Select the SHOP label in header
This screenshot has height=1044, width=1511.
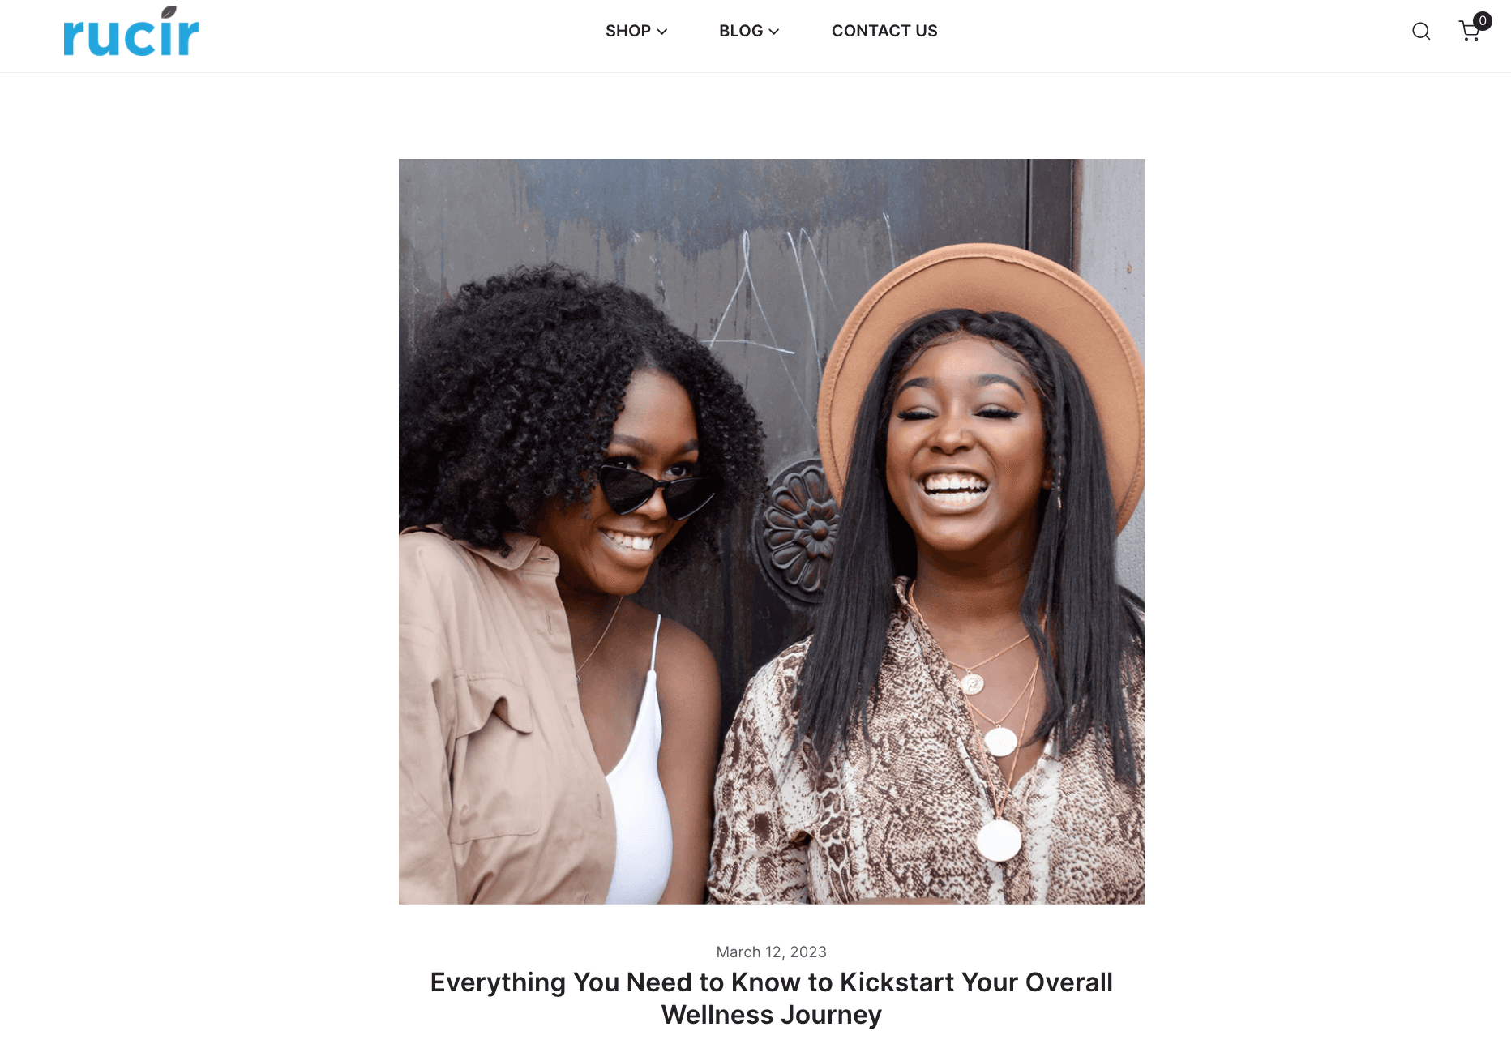tap(628, 31)
